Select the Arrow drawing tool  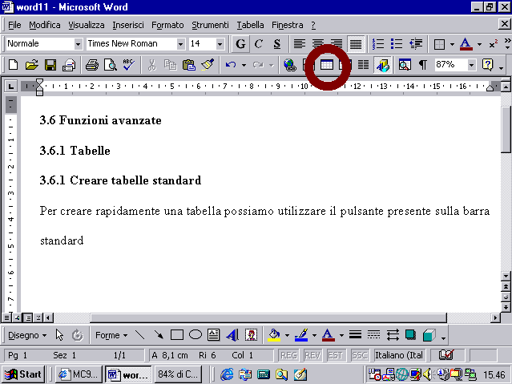[x=159, y=335]
